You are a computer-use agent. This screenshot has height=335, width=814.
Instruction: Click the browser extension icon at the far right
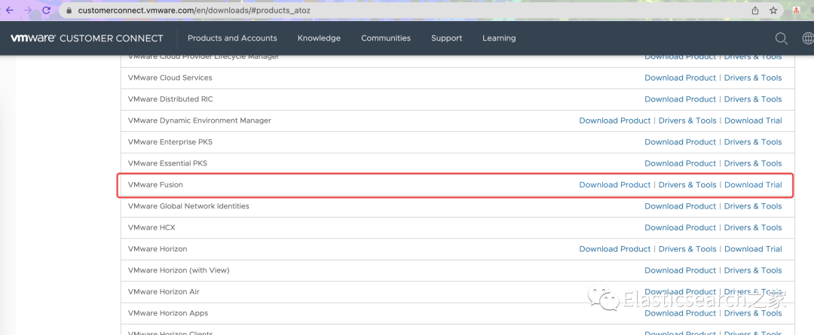click(x=796, y=11)
